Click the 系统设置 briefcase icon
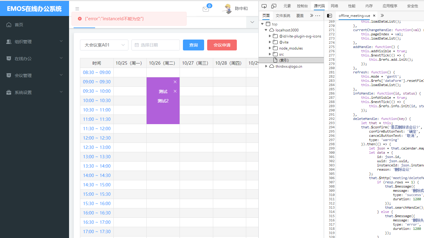The height and width of the screenshot is (238, 424). (x=9, y=92)
